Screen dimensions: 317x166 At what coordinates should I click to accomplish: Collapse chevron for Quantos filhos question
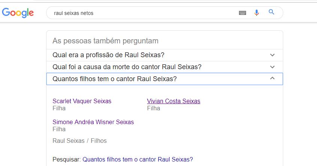pos(272,78)
